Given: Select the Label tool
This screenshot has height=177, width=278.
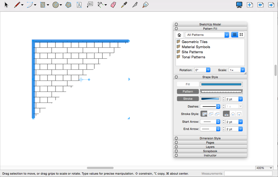Looking at the screenshot, I should pyautogui.click(x=90, y=5).
